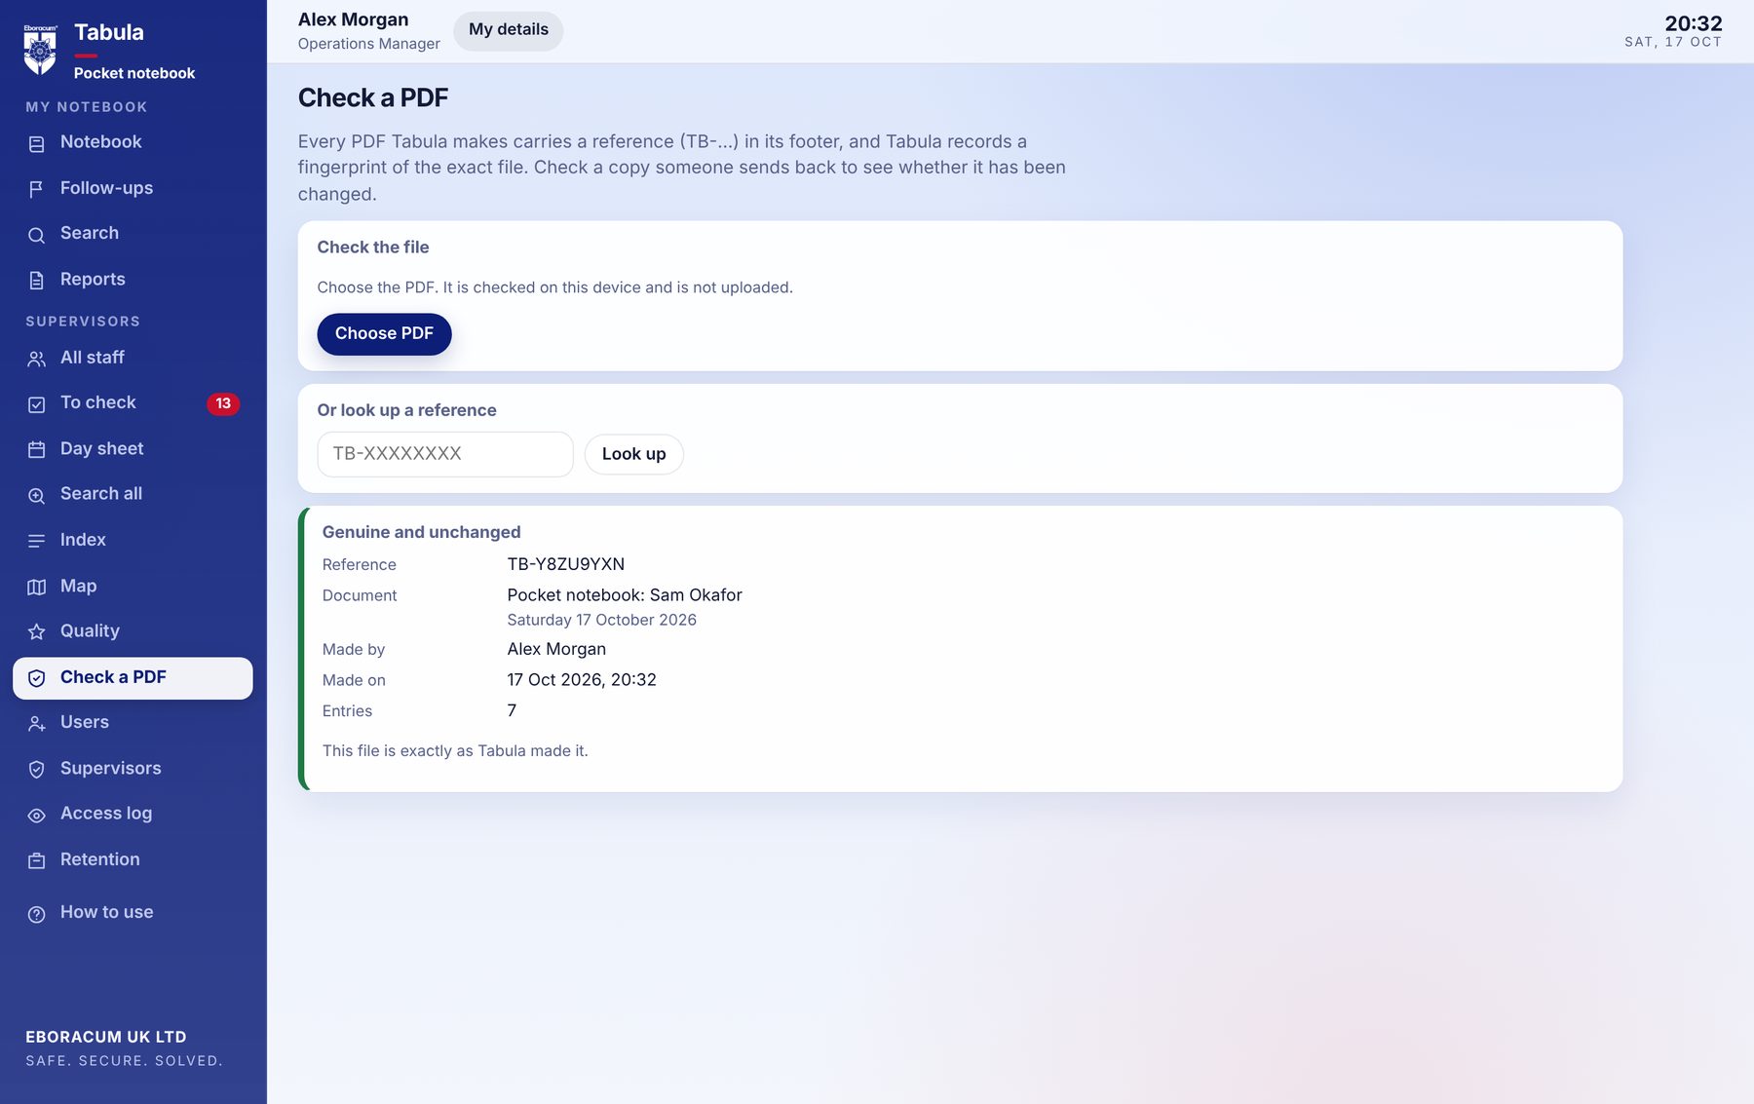Open My details for Alex Morgan

point(509,30)
